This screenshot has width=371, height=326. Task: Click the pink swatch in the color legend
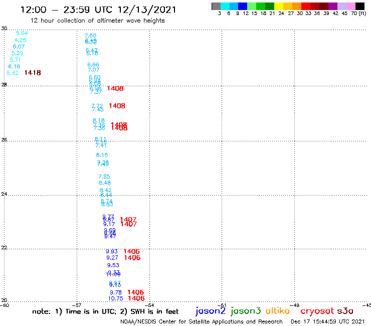point(351,6)
